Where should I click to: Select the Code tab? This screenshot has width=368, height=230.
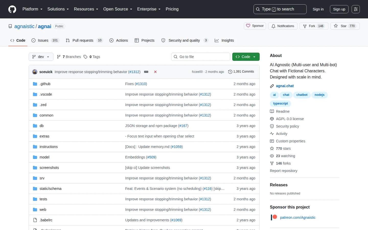click(x=18, y=40)
